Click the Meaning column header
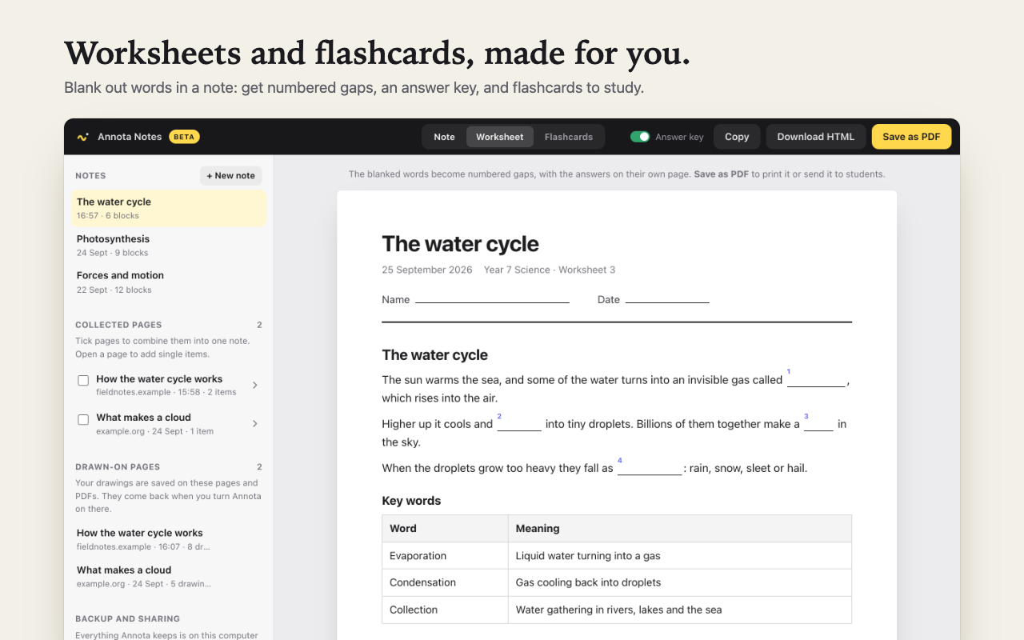 [680, 529]
